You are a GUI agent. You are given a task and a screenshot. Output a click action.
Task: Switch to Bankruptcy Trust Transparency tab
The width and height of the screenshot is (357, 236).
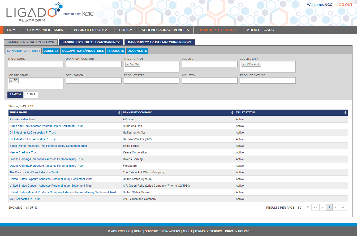[91, 42]
